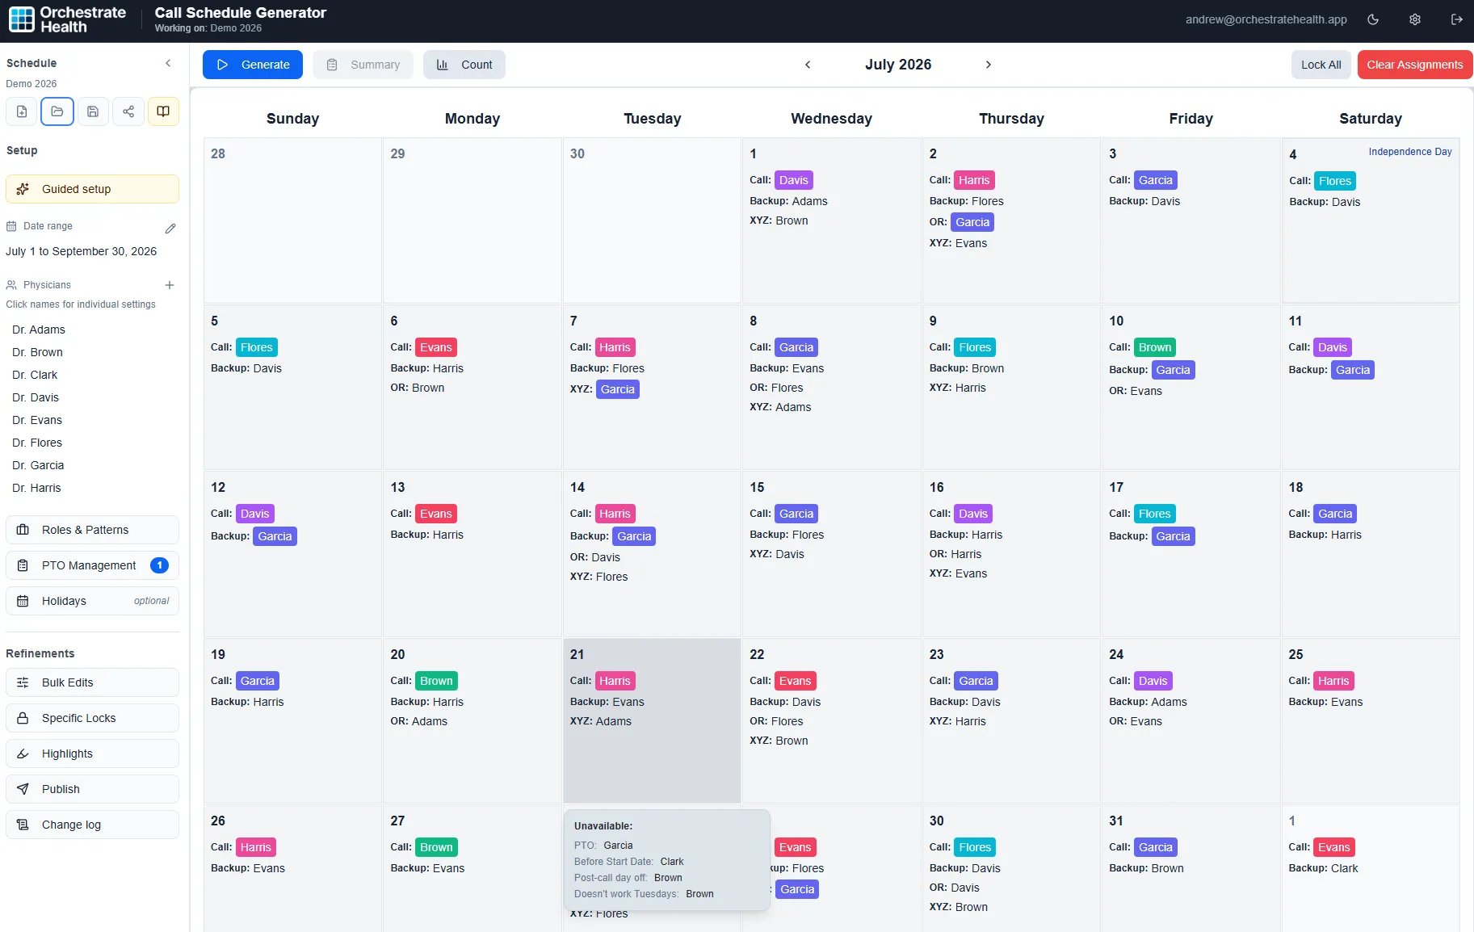1474x932 pixels.
Task: Click Harris call tag on July 2
Action: click(974, 180)
